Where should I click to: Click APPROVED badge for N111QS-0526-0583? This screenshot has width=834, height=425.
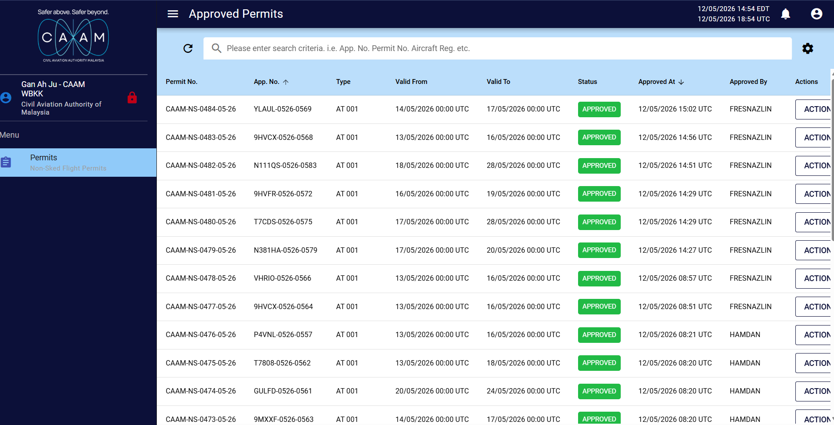point(599,166)
